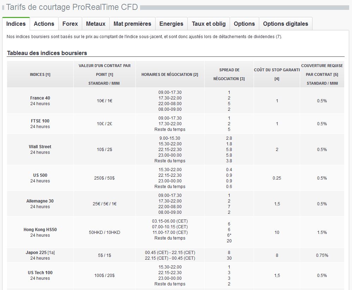The height and width of the screenshot is (290, 352).
Task: Click the Hong Kong stop cost 10
Action: (277, 232)
